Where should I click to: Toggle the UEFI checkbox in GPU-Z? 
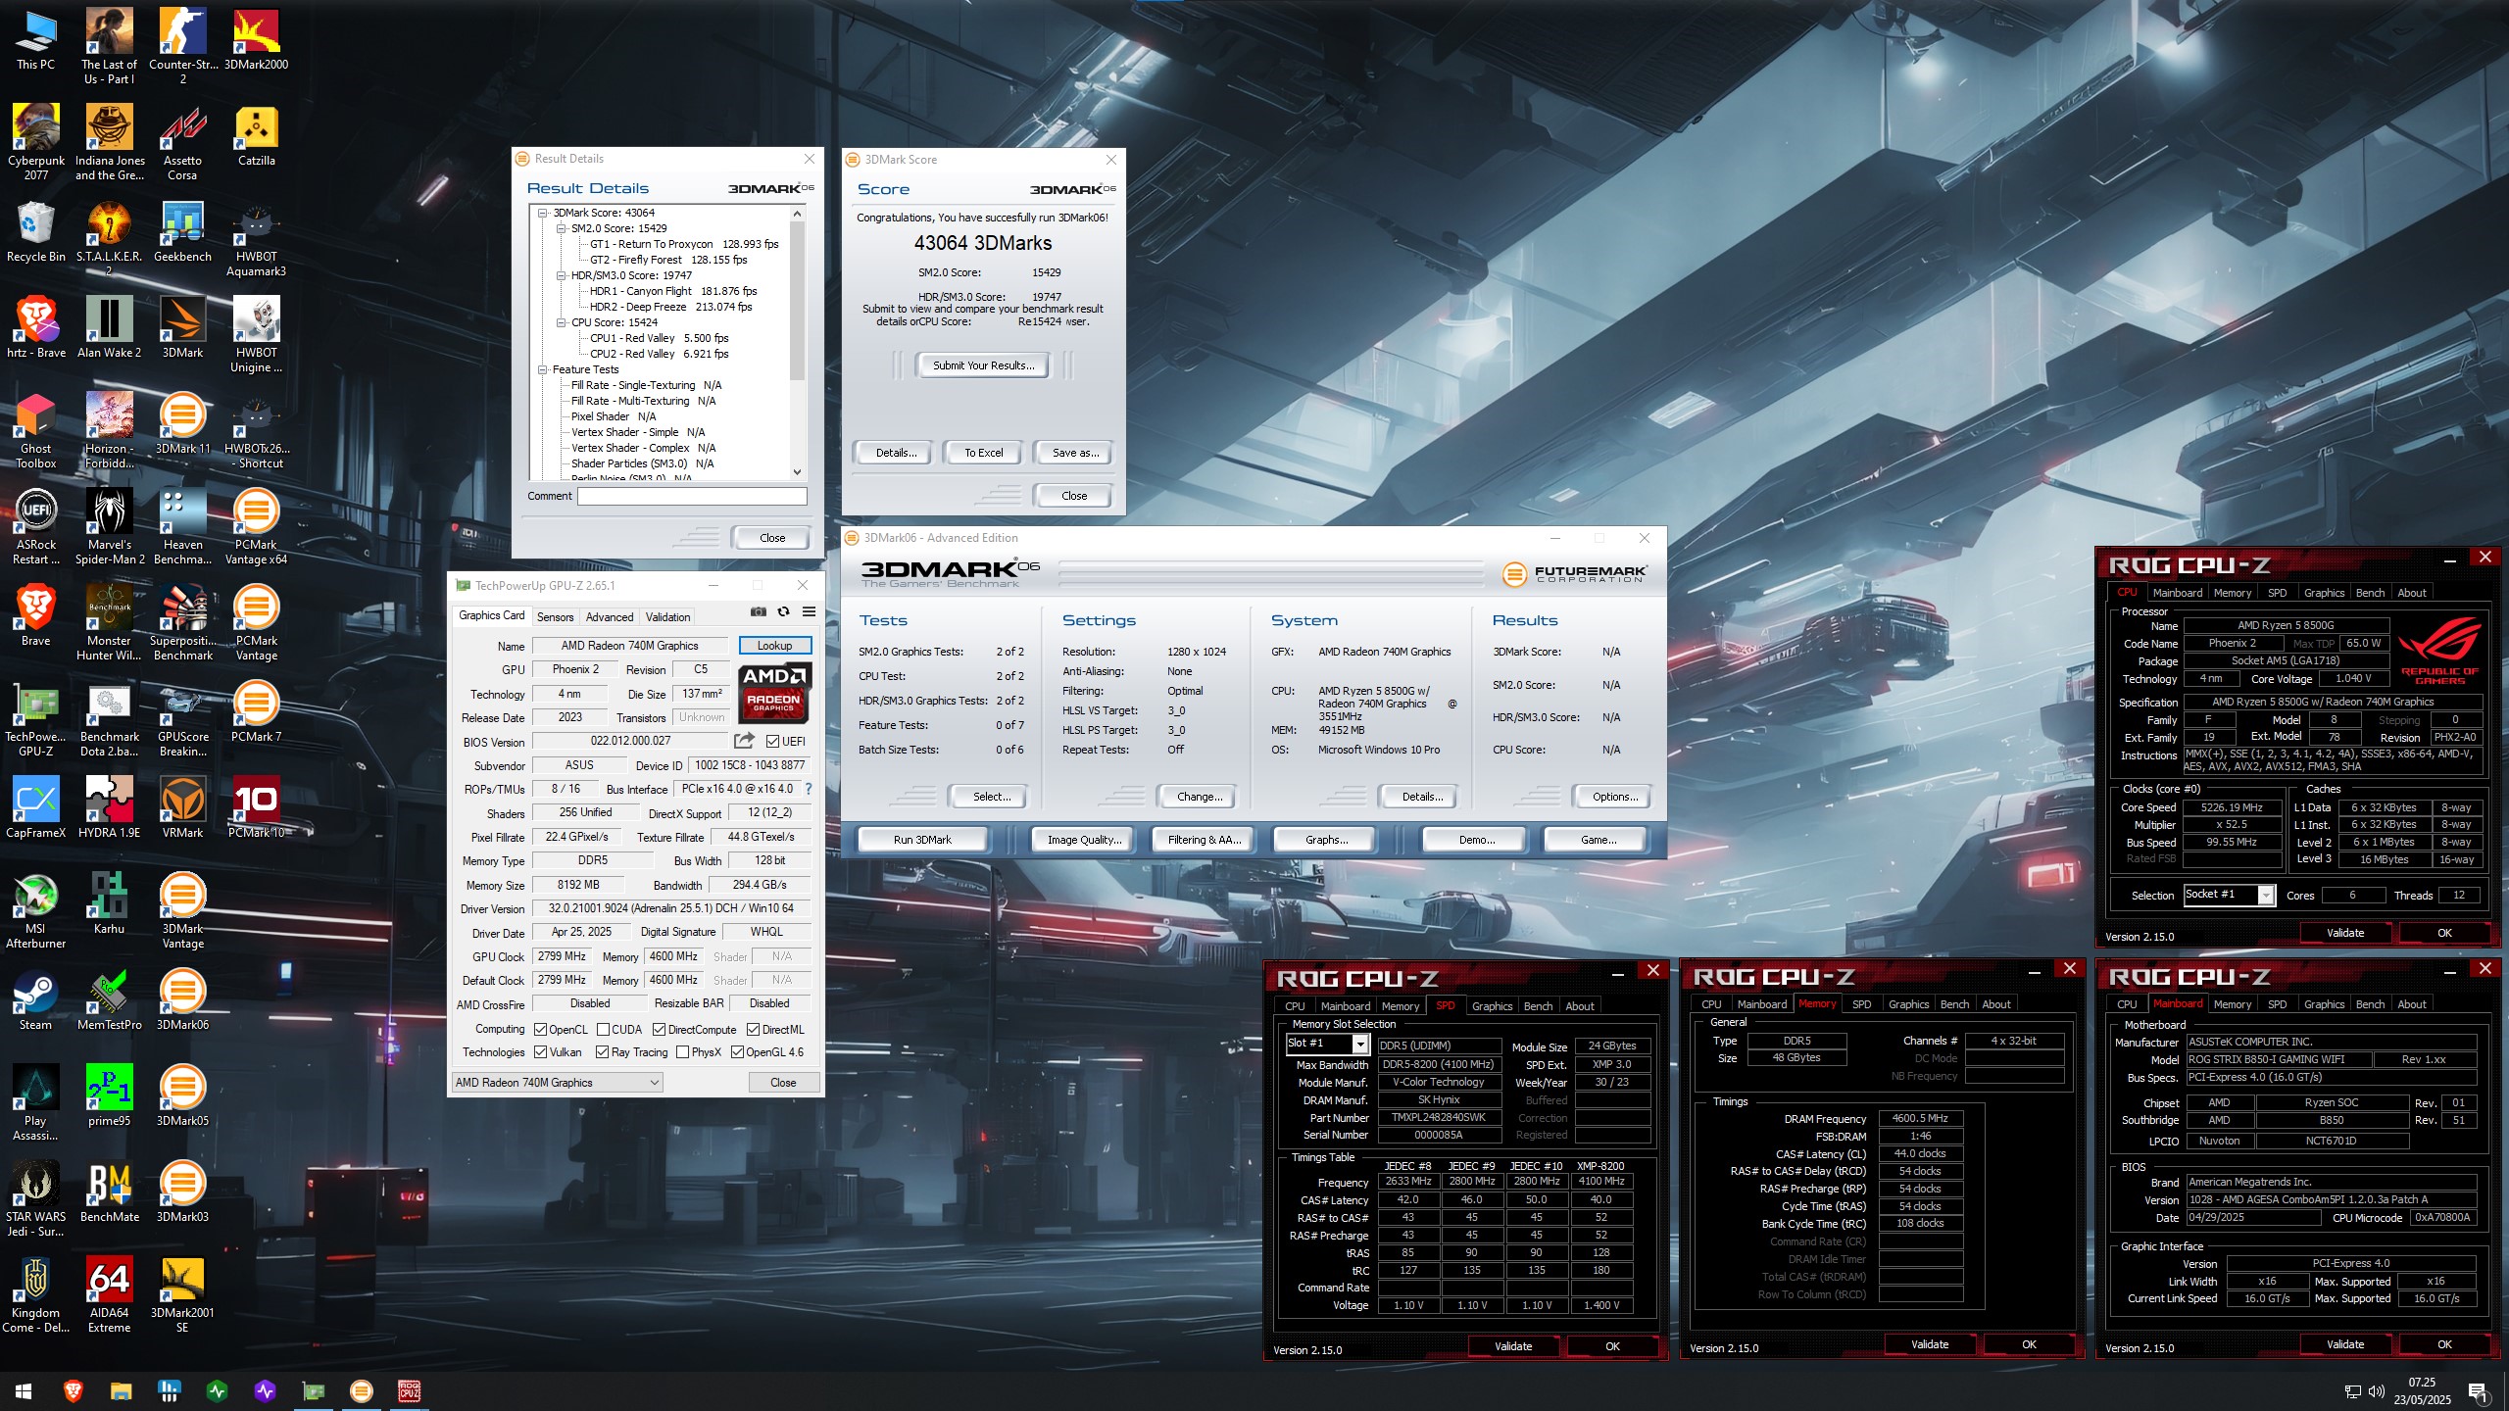click(772, 742)
